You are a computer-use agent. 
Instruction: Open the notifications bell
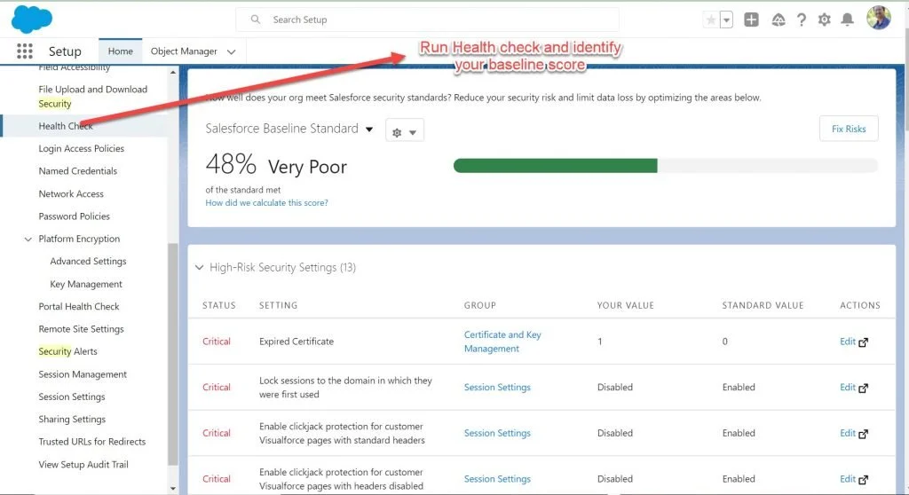[x=848, y=20]
